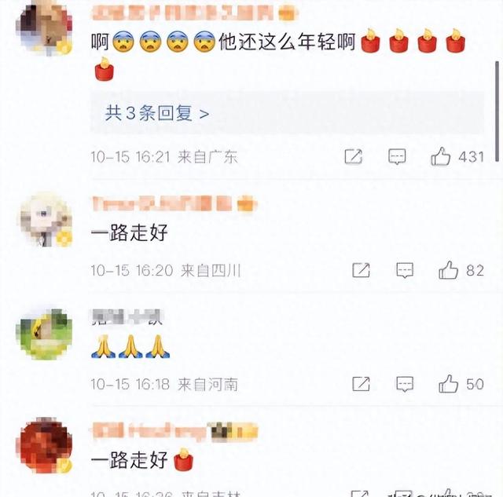
Task: Open red avatar of last commenter
Action: (x=45, y=445)
